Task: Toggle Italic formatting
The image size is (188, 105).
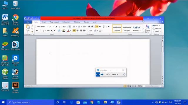Action: (40, 31)
